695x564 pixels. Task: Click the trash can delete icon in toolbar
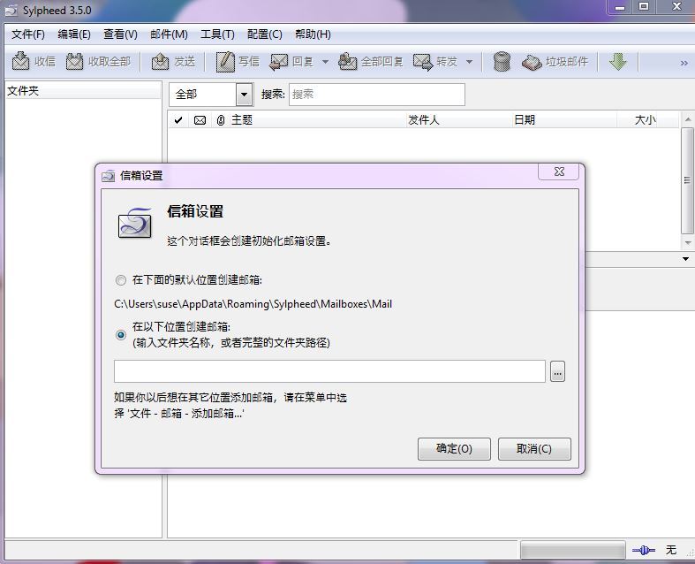pos(502,61)
